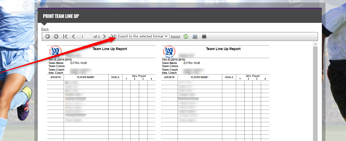This screenshot has width=346, height=141.
Task: Focus the current page number field
Action: click(86, 37)
